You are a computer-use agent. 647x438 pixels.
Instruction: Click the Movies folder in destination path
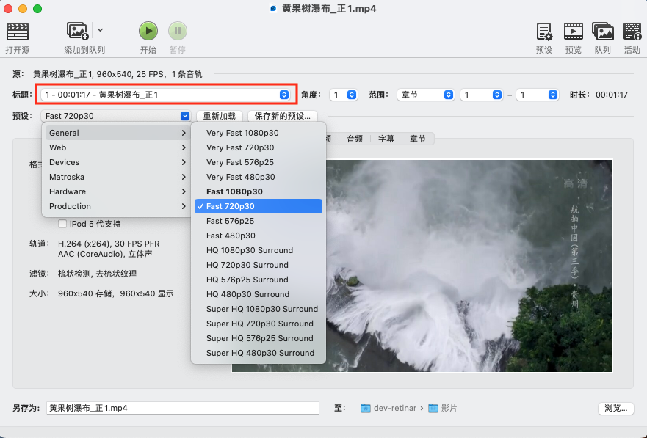pyautogui.click(x=442, y=408)
